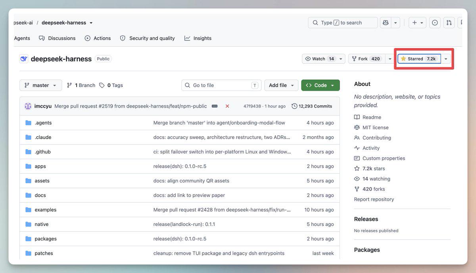476x273 pixels.
Task: View the 7.2k stars link
Action: tap(374, 169)
